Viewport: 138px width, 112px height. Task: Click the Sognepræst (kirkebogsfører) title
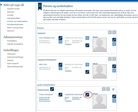tap(47, 60)
